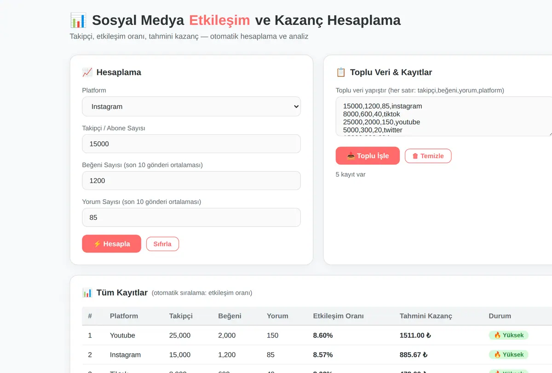Click the chart icon beside Hesaplama heading
Image resolution: width=552 pixels, height=373 pixels.
pos(87,72)
